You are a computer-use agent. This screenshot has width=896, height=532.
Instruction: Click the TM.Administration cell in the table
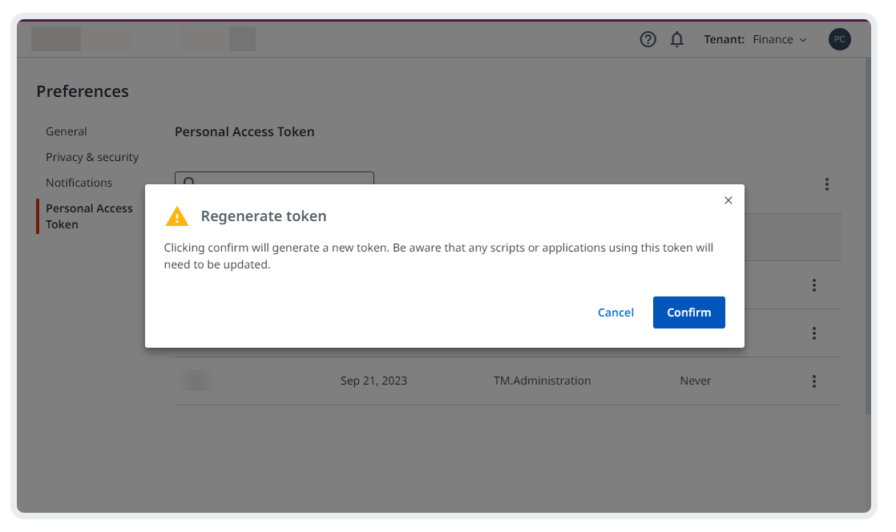(x=542, y=381)
